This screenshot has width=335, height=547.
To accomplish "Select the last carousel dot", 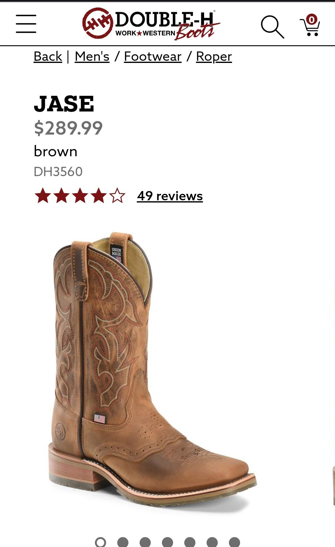I will (x=234, y=542).
